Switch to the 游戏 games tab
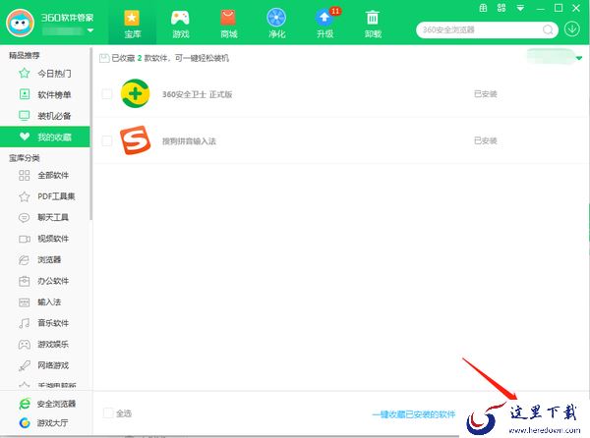The width and height of the screenshot is (590, 438). 180,24
